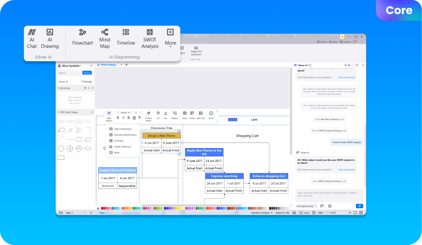Screen dimensions: 422x245
Task: Collapse the symbols side panel
Action: tap(91, 66)
